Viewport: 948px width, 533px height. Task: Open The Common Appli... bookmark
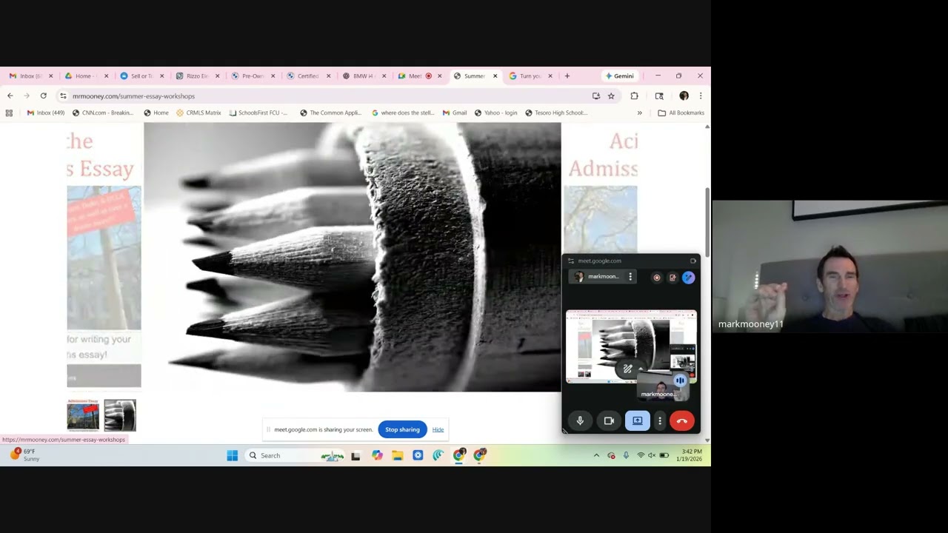[330, 113]
